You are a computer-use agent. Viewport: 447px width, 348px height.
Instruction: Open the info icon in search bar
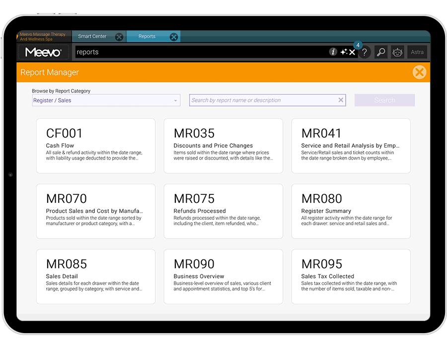pyautogui.click(x=333, y=52)
